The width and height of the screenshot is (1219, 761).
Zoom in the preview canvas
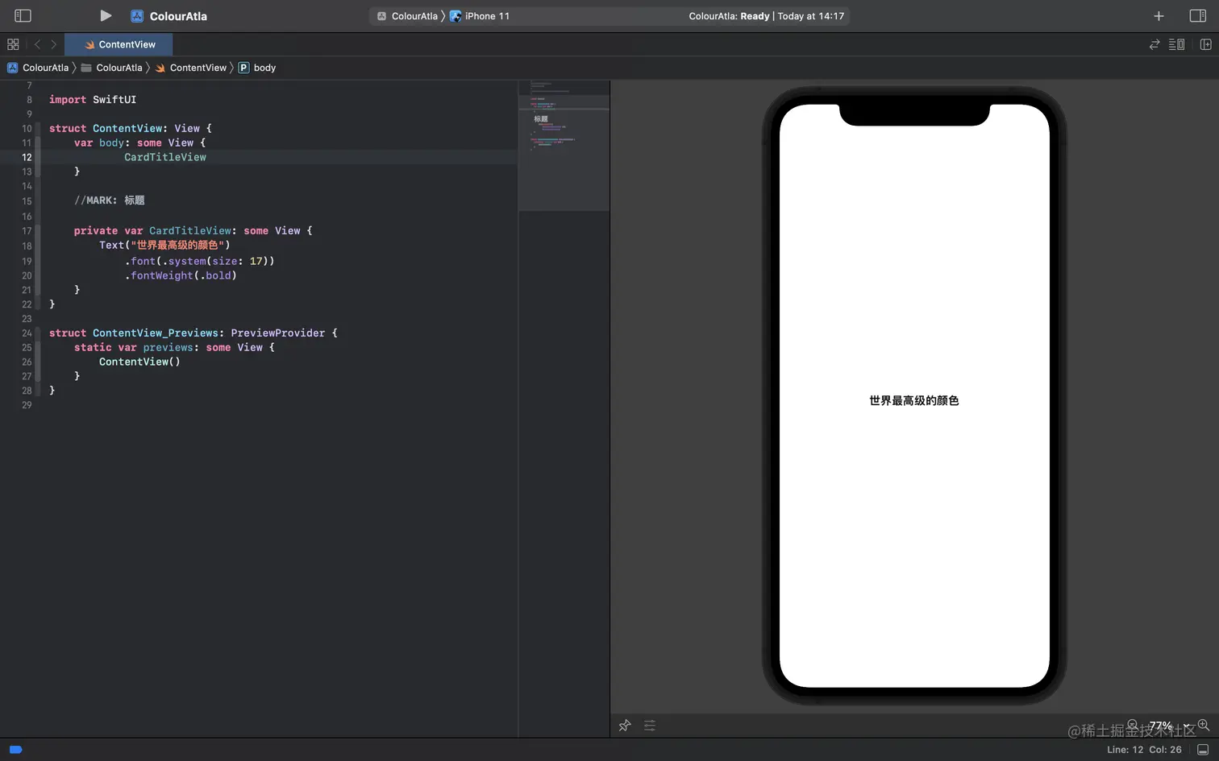tap(1204, 725)
